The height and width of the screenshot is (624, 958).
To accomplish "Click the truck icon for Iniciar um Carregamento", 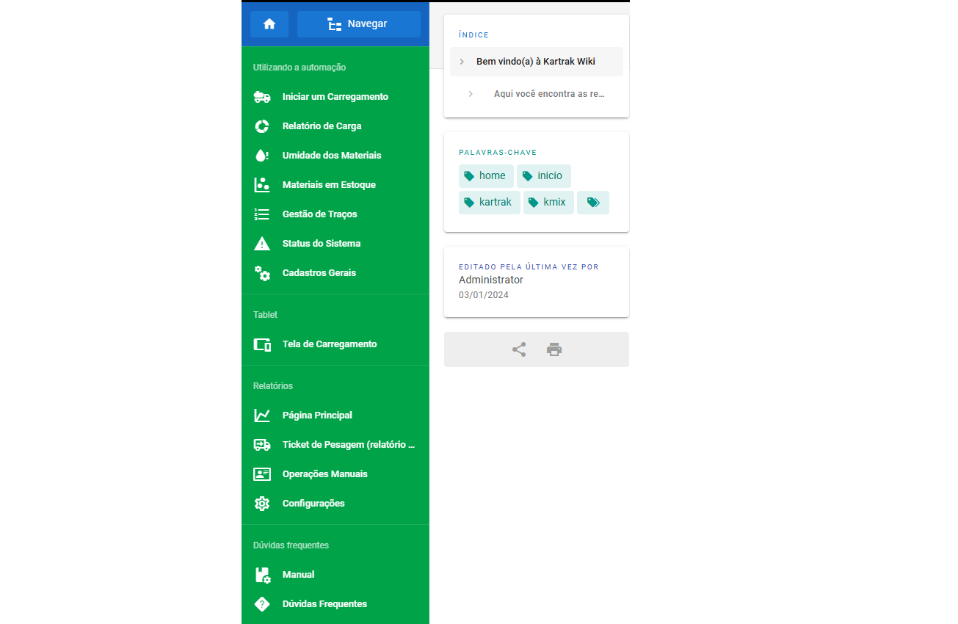I will pyautogui.click(x=262, y=97).
